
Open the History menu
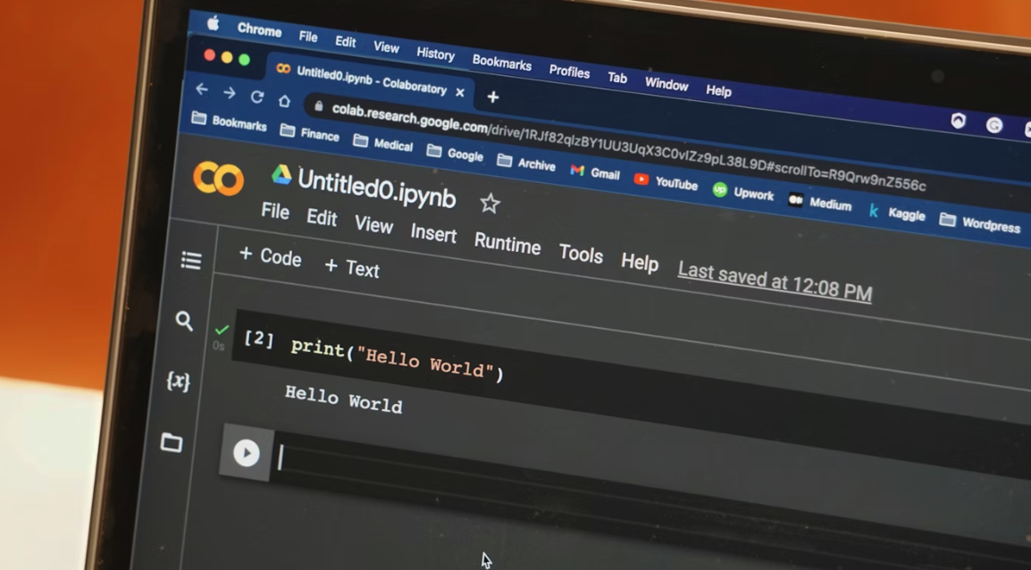pos(435,54)
